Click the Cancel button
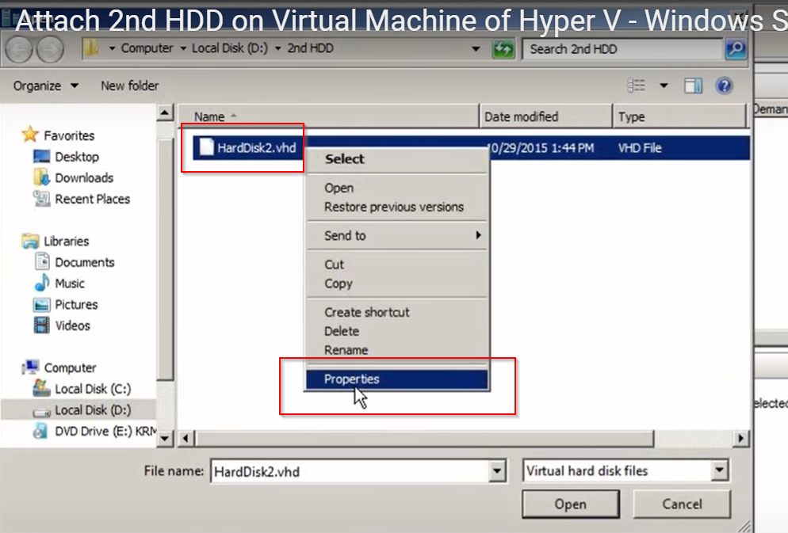Image resolution: width=788 pixels, height=533 pixels. [x=682, y=504]
